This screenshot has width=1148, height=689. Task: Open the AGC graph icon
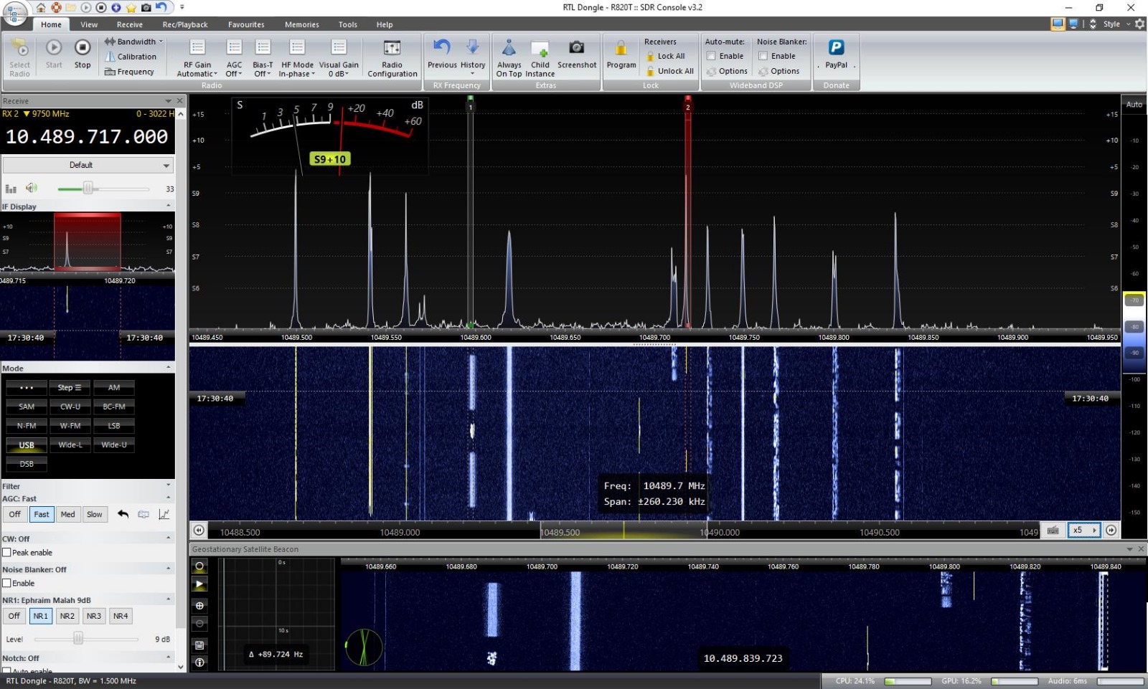[164, 514]
